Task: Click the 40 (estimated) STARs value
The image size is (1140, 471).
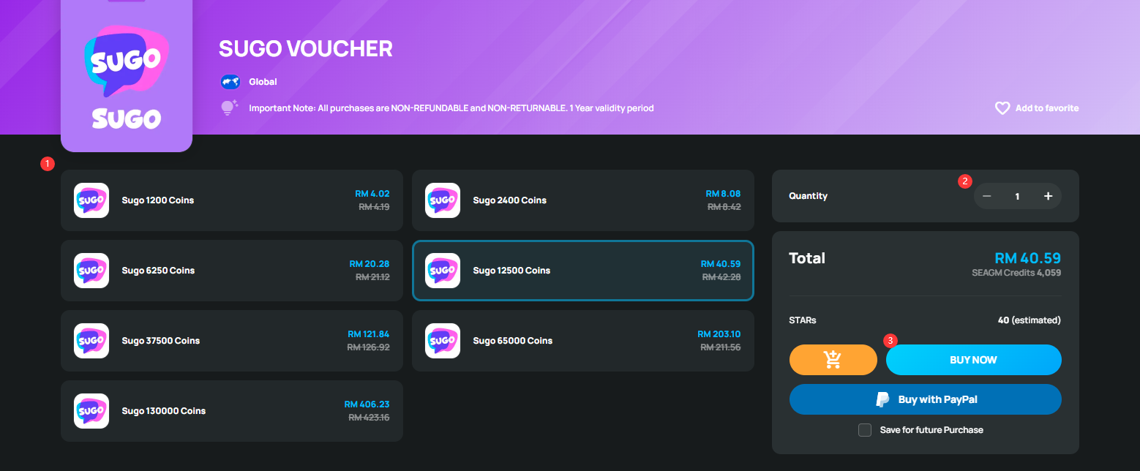Action: tap(1030, 320)
